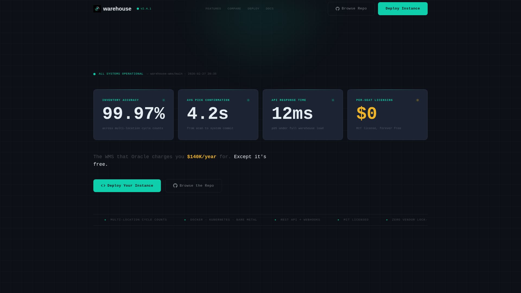Open the Compare nav item
The image size is (521, 293).
click(x=234, y=9)
